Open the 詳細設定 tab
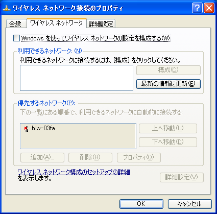Image resolution: width=217 pixels, height=214 pixels. pos(101,23)
